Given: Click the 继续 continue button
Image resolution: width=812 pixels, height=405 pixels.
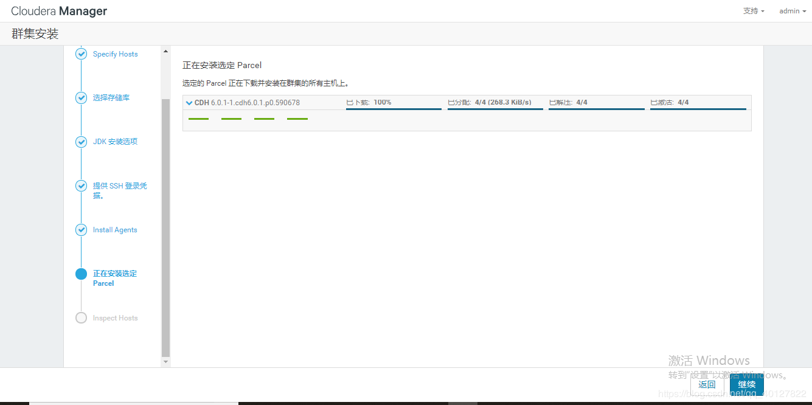Looking at the screenshot, I should [x=747, y=384].
